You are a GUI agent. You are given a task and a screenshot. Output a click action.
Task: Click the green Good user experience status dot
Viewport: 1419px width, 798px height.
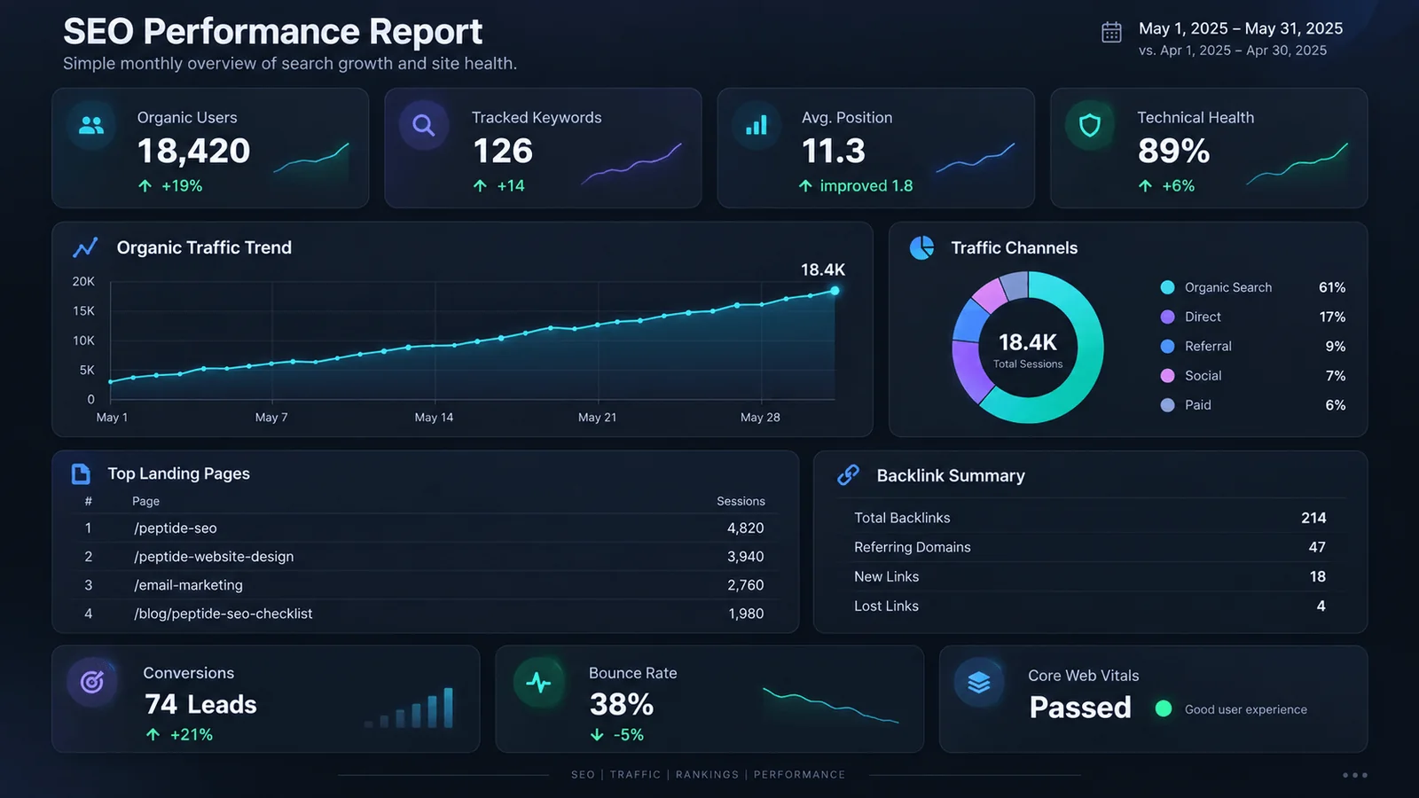point(1164,708)
